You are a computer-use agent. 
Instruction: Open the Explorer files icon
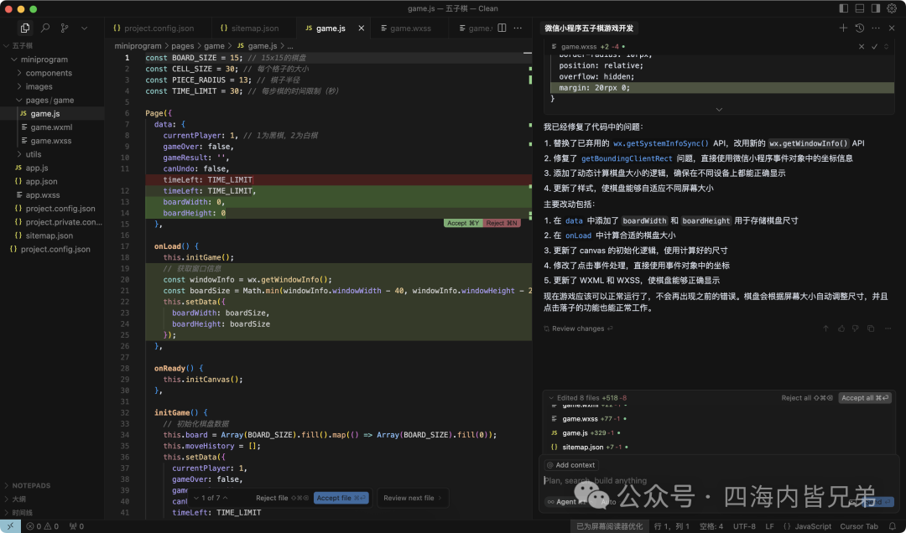click(25, 28)
